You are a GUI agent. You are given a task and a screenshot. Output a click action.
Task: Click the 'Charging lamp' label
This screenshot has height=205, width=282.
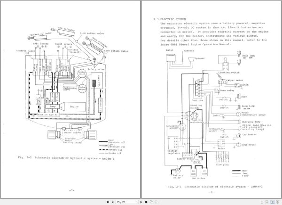251,122
